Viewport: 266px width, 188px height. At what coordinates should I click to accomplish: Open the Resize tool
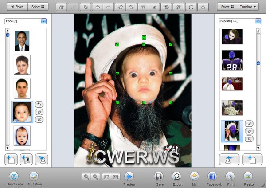click(x=249, y=176)
